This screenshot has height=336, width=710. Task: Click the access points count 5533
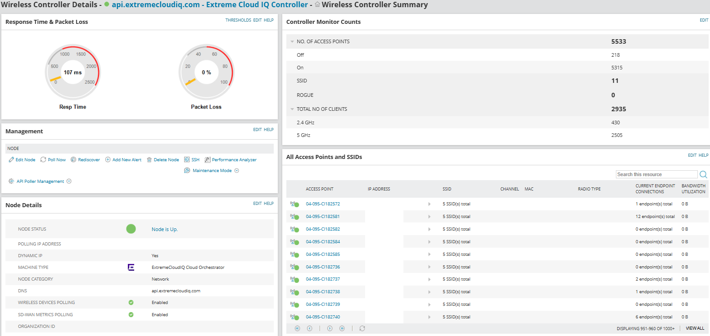[x=619, y=41]
